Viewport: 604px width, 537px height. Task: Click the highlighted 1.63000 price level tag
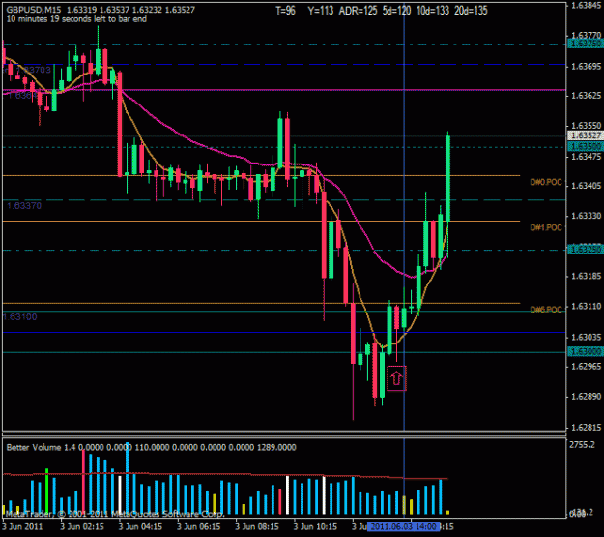pos(585,351)
